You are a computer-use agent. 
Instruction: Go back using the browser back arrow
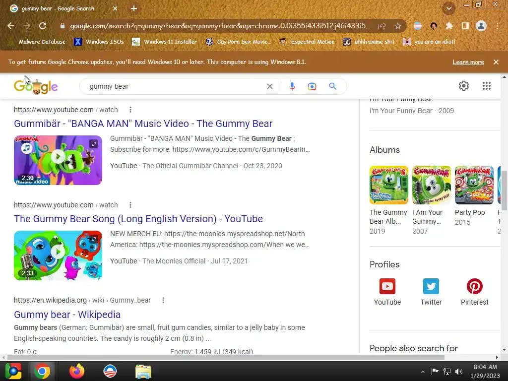[11, 26]
